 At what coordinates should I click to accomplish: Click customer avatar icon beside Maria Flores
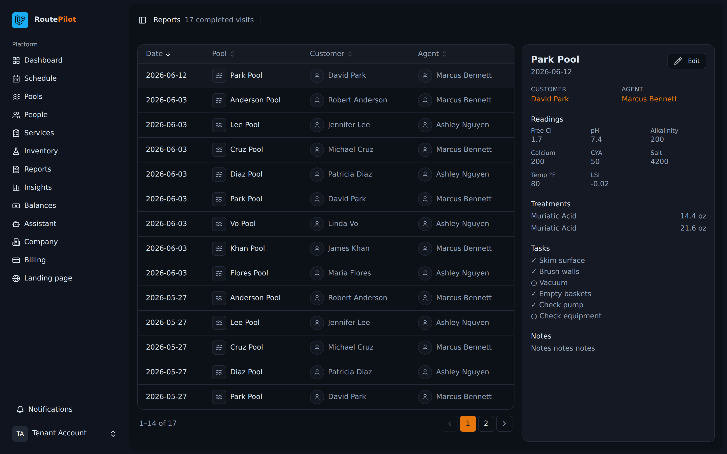coord(317,273)
